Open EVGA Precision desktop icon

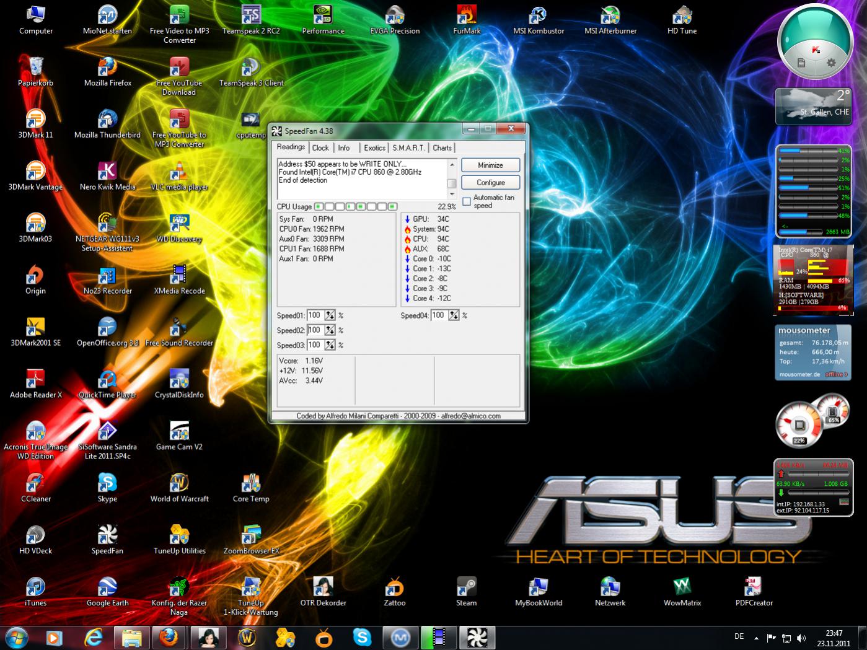point(395,19)
